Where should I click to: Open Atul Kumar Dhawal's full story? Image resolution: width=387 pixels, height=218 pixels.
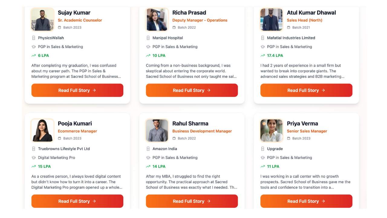(306, 90)
